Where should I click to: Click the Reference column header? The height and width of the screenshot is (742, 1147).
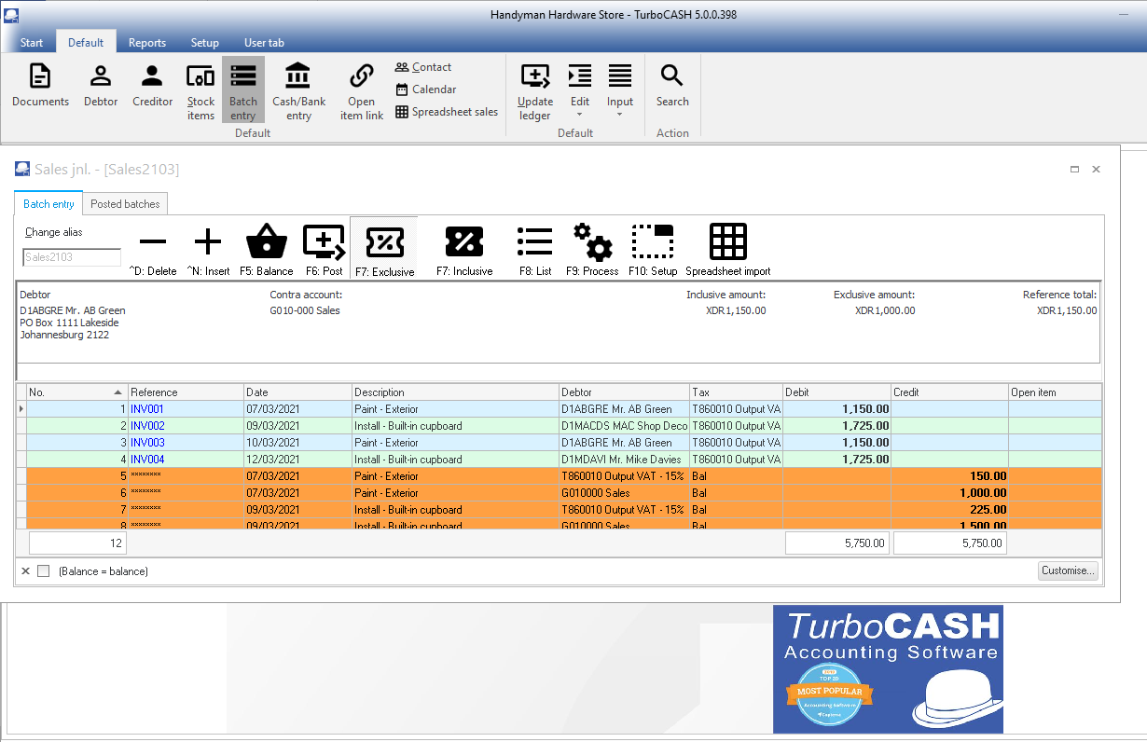186,392
